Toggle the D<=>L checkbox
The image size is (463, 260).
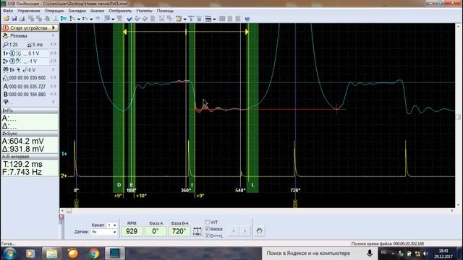tap(208, 235)
